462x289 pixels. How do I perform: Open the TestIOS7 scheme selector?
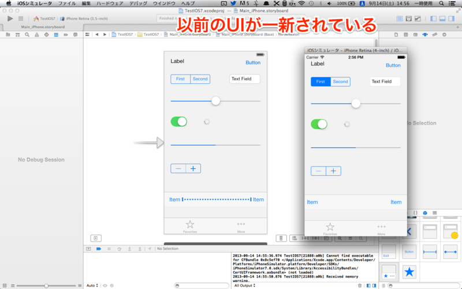tap(44, 18)
